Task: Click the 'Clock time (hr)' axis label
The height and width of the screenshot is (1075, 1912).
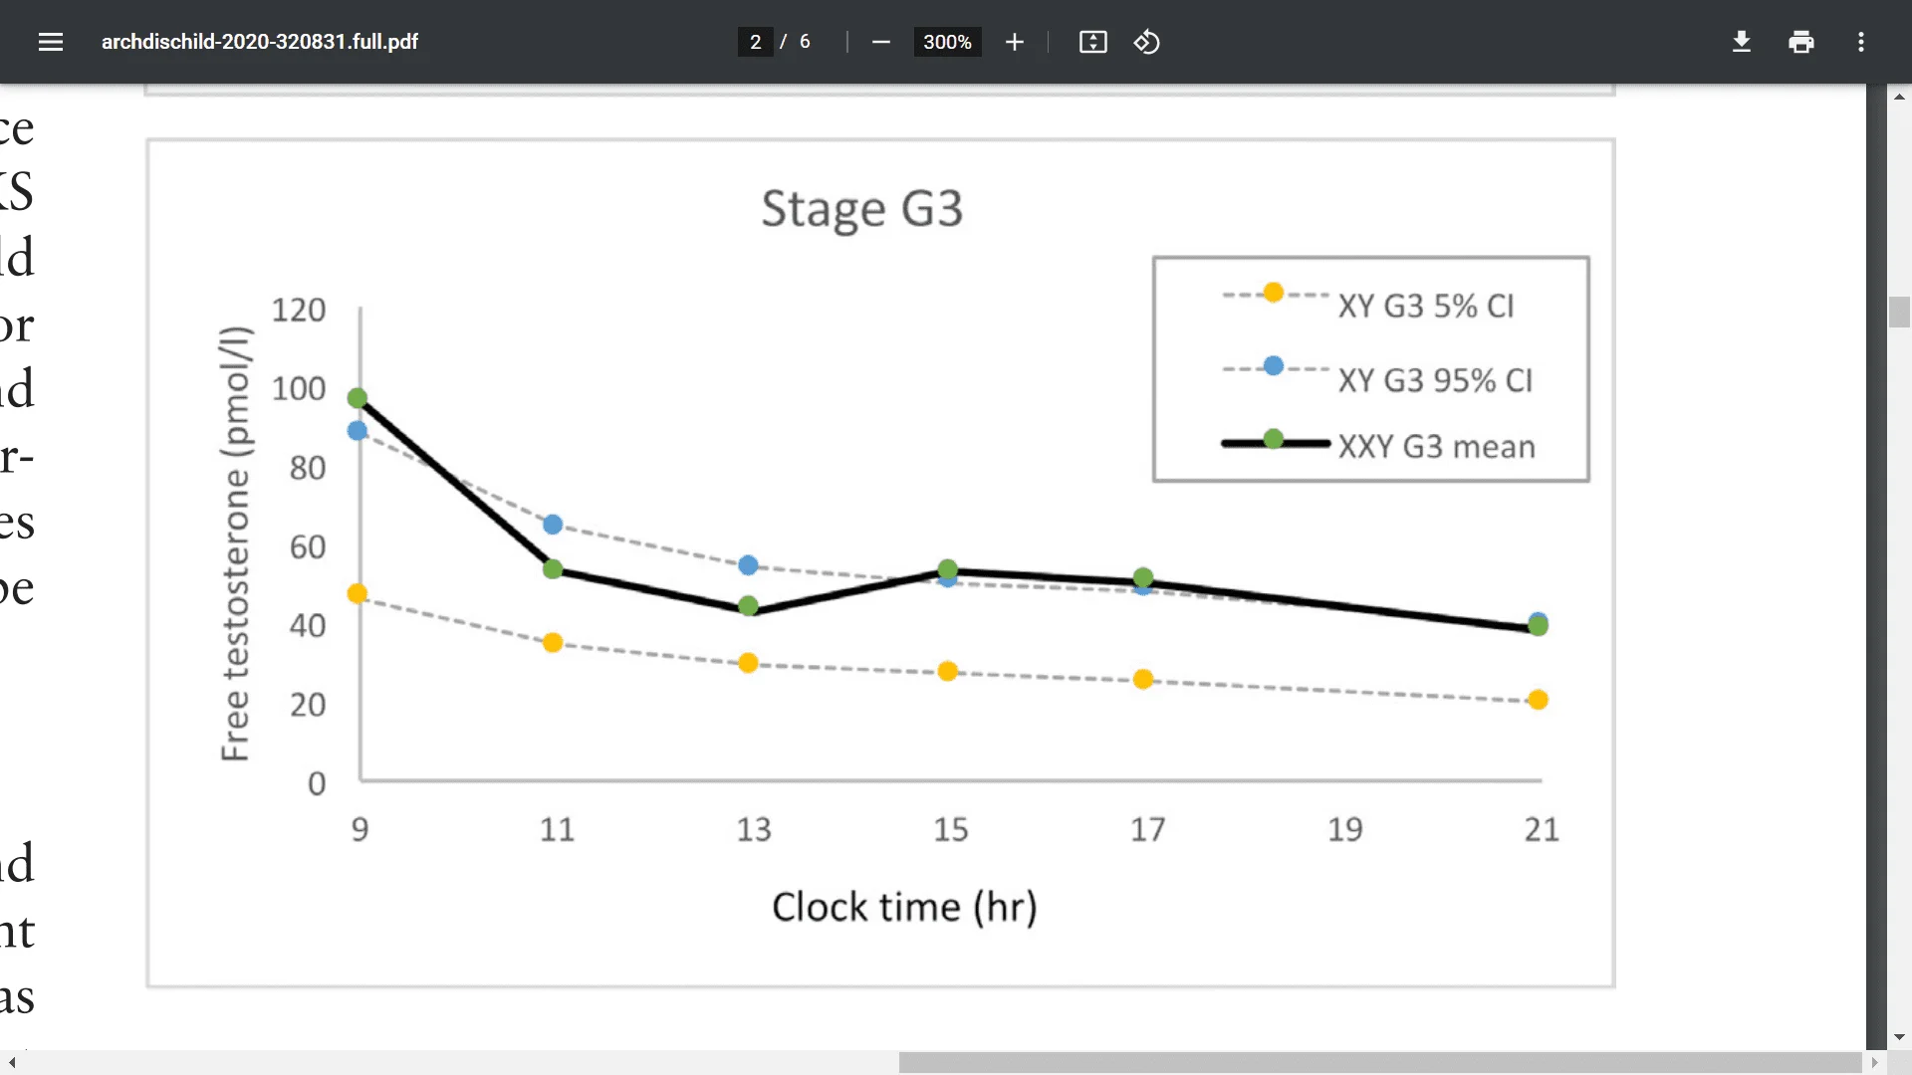Action: [904, 907]
